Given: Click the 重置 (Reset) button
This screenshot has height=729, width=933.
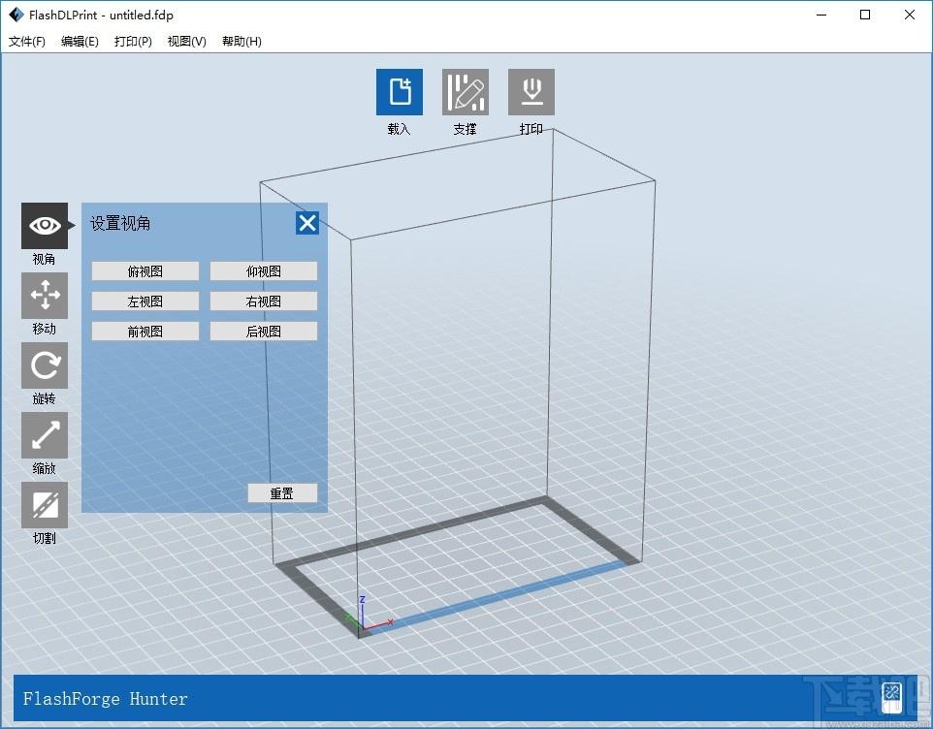Looking at the screenshot, I should [282, 493].
